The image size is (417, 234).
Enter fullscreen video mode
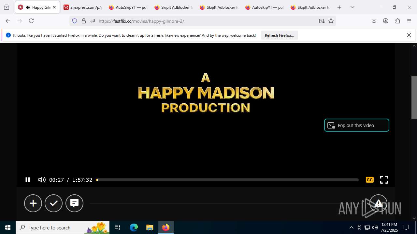[384, 180]
